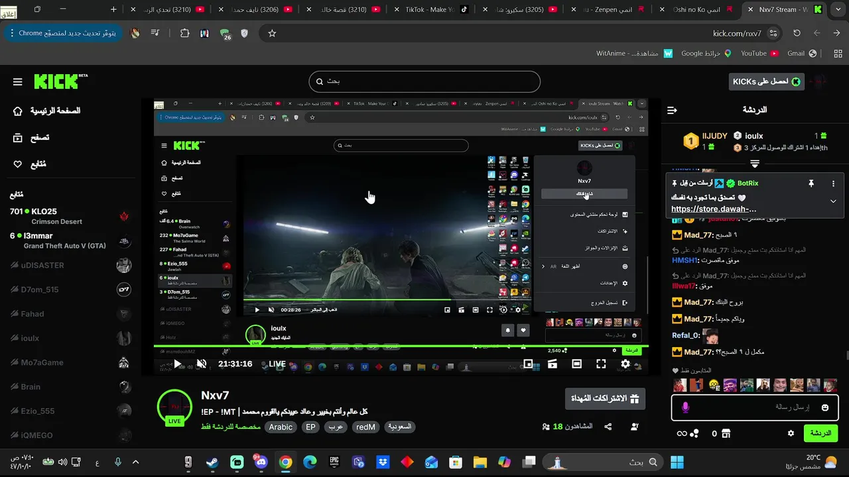The image size is (849, 477).
Task: Expand the chat leaderboard handle
Action: click(755, 163)
